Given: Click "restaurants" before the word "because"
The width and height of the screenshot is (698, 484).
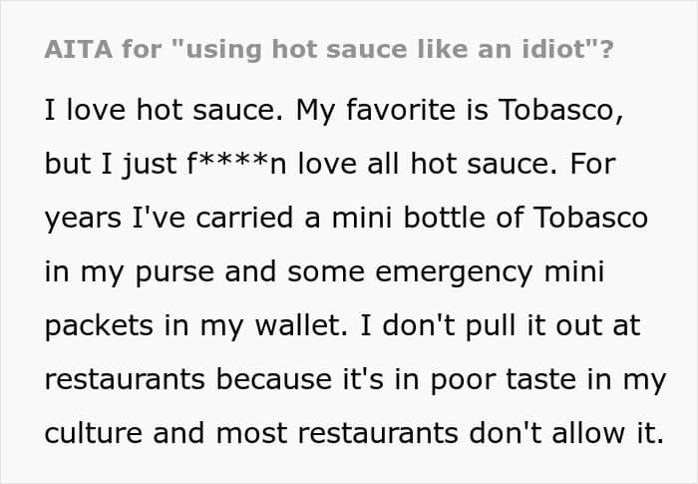Looking at the screenshot, I should [x=125, y=379].
